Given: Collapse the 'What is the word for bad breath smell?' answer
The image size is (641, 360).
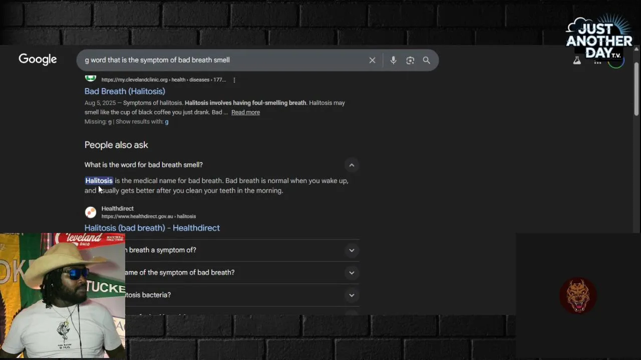Looking at the screenshot, I should pos(352,165).
